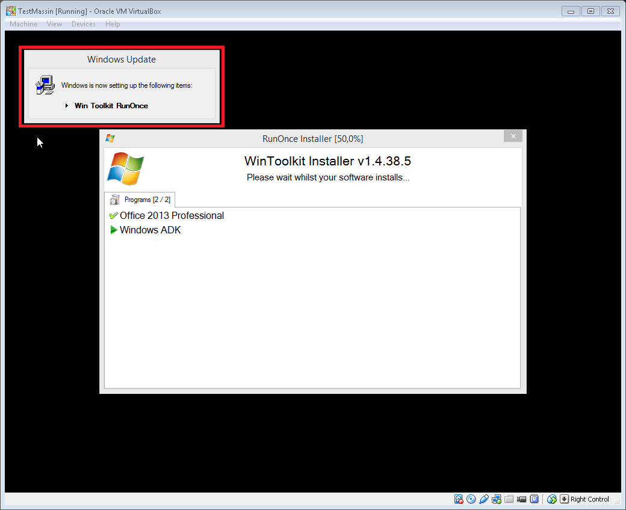
Task: Click the Programs tab icon
Action: pyautogui.click(x=115, y=200)
